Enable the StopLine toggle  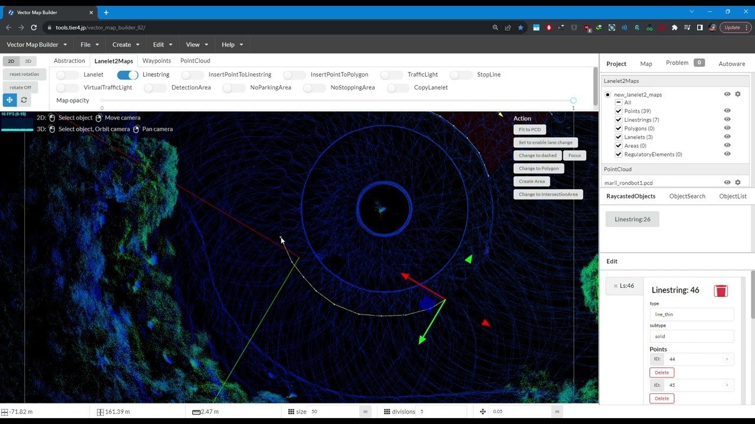pos(461,75)
